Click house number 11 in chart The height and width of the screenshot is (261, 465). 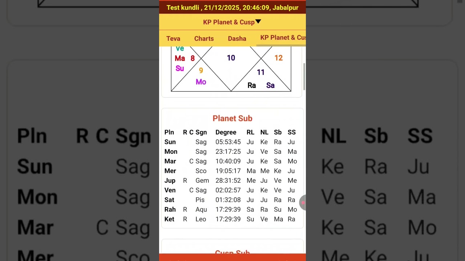point(261,72)
